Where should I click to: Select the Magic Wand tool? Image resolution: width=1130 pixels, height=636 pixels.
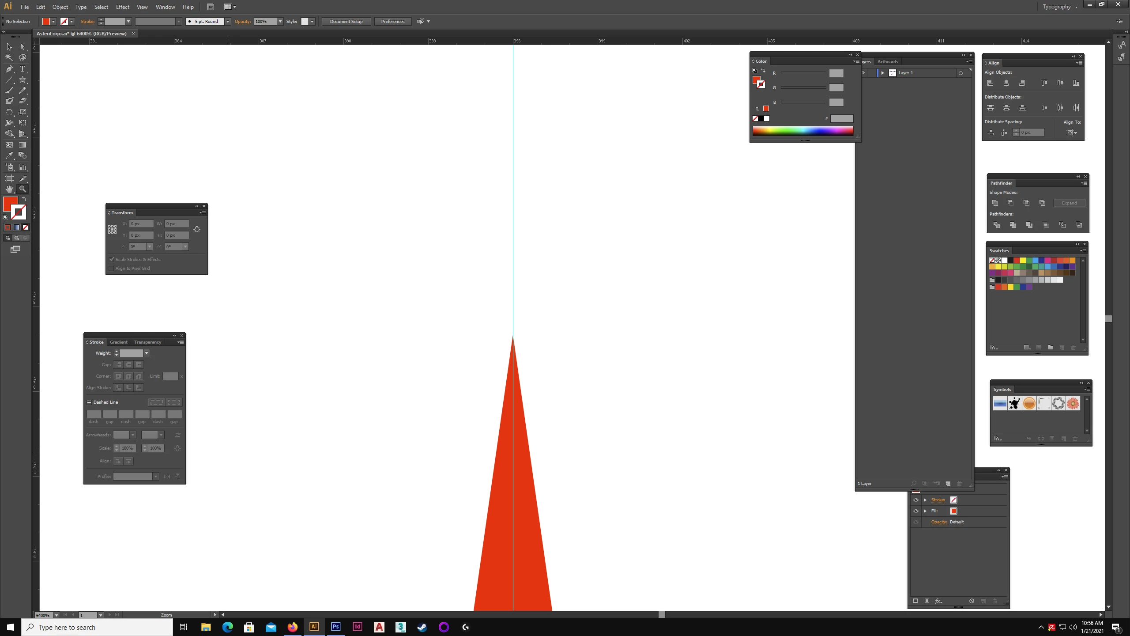pyautogui.click(x=9, y=57)
